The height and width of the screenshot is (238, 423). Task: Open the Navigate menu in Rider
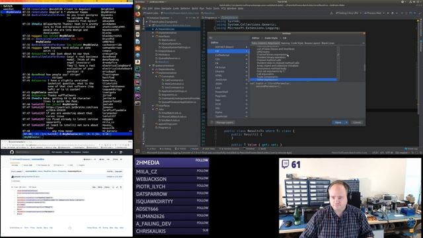coord(166,9)
